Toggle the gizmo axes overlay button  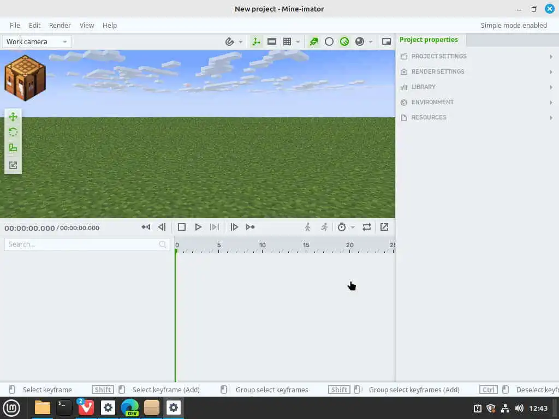pyautogui.click(x=256, y=41)
